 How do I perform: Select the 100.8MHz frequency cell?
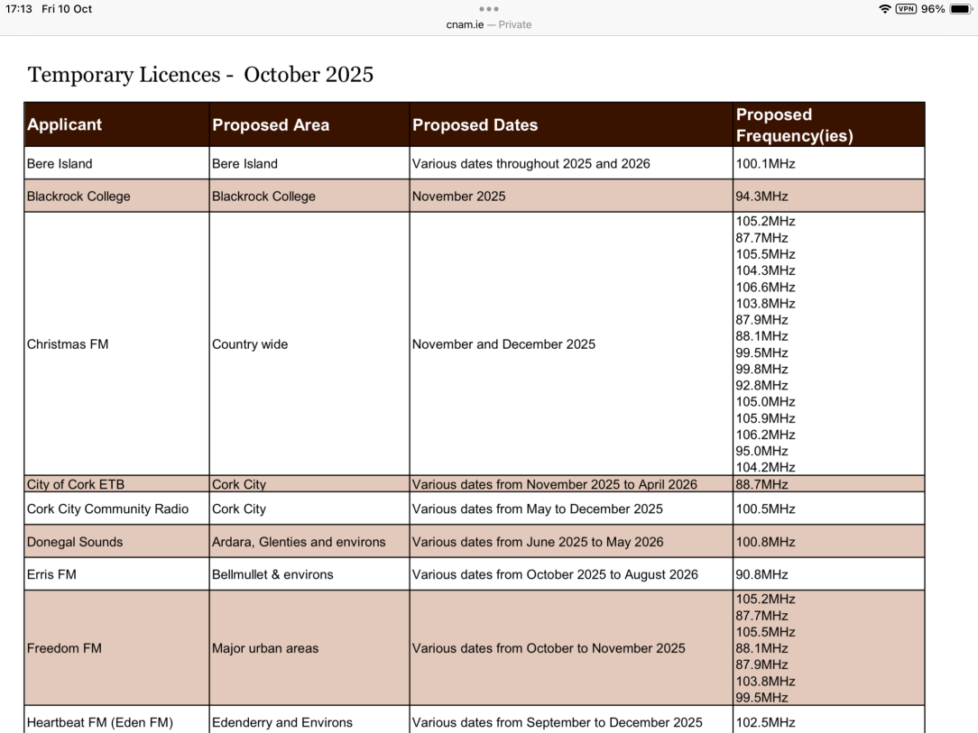(x=829, y=542)
